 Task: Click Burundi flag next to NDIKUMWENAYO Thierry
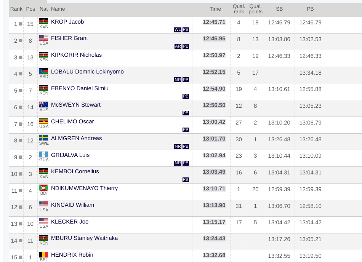pyautogui.click(x=44, y=188)
